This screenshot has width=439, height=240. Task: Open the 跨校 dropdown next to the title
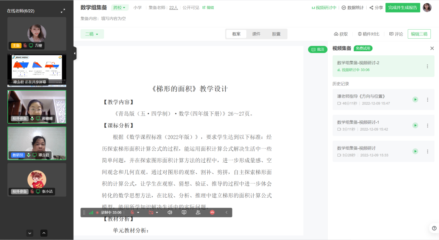coord(120,7)
